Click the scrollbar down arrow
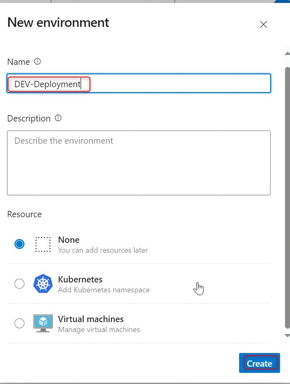This screenshot has width=290, height=384. [287, 336]
